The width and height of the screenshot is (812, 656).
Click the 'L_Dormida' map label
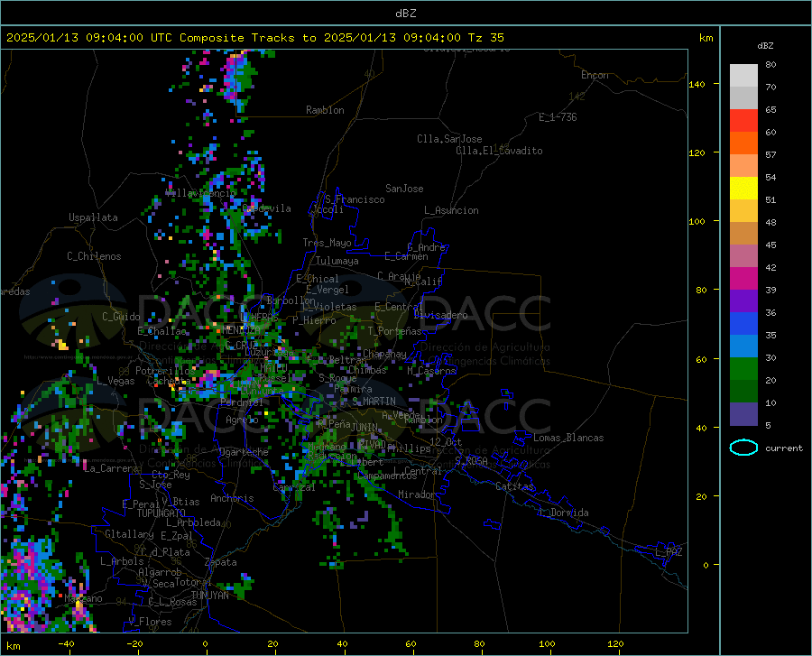click(x=564, y=513)
